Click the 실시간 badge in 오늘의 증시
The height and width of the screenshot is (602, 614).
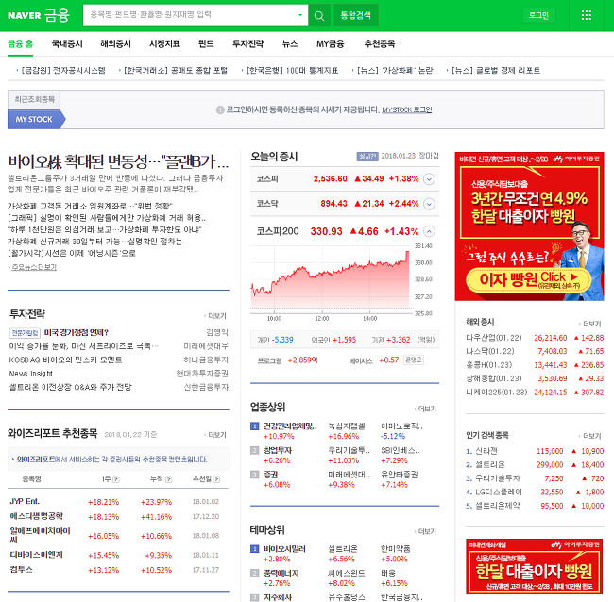[367, 157]
